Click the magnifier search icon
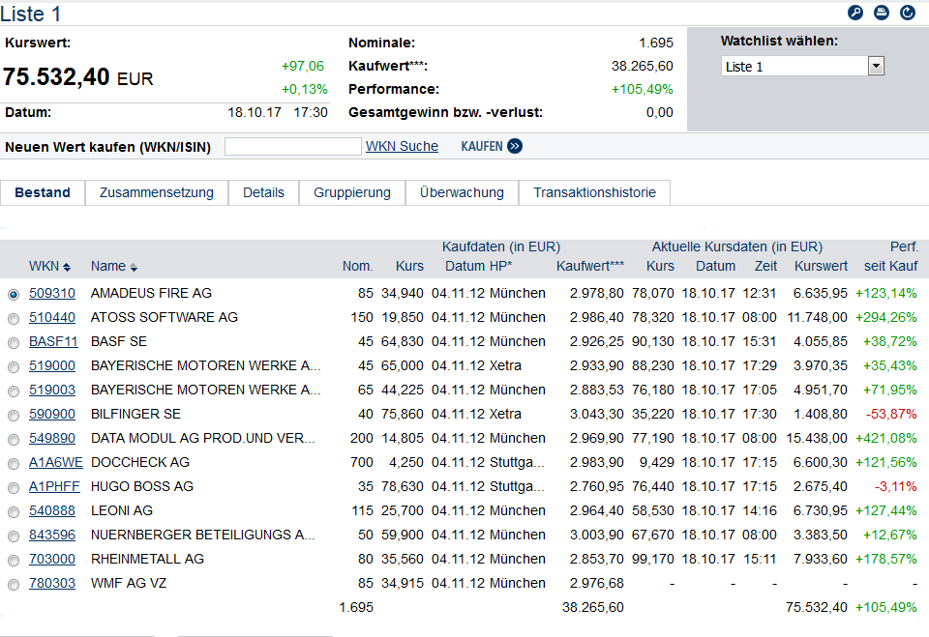Image resolution: width=929 pixels, height=637 pixels. pos(854,13)
